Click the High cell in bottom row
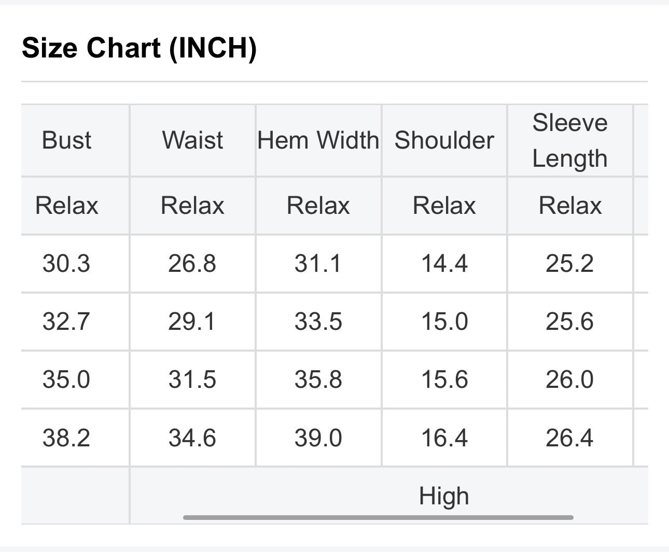This screenshot has width=669, height=552. (444, 496)
